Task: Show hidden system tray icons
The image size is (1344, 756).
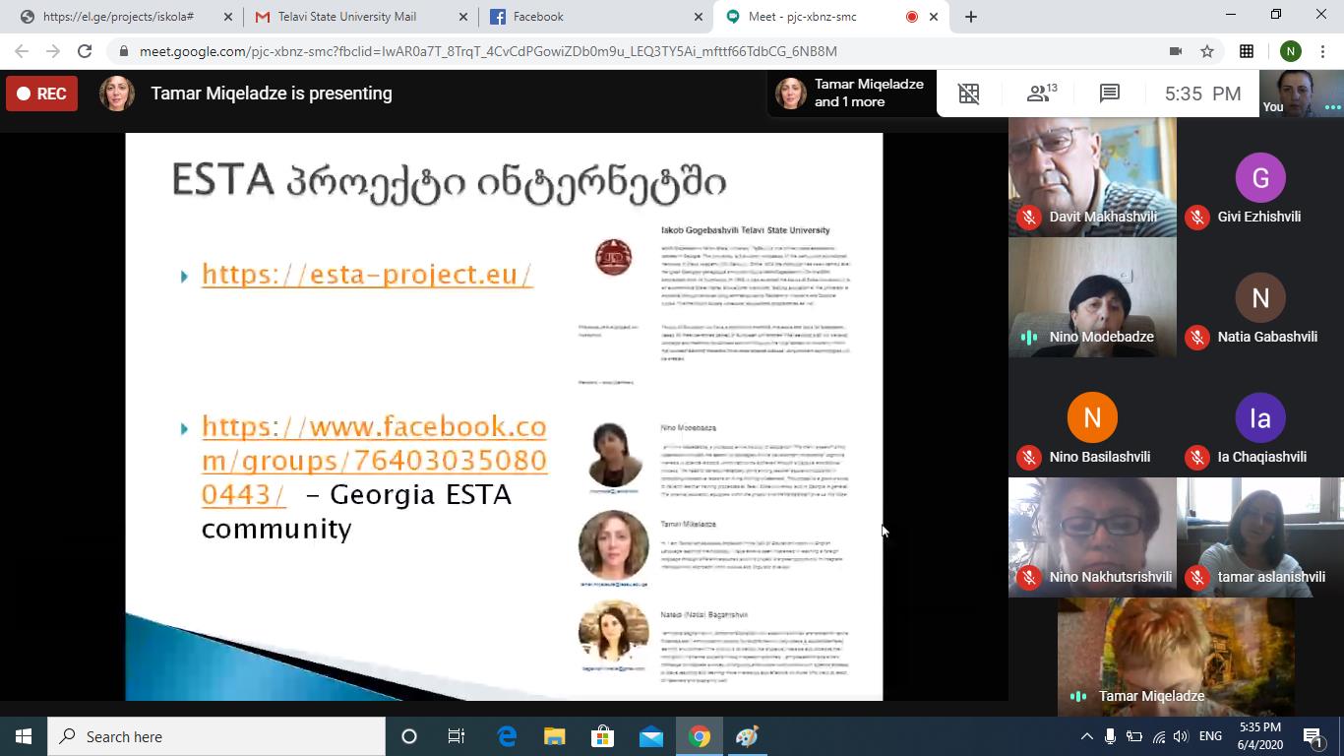Action: click(1086, 736)
